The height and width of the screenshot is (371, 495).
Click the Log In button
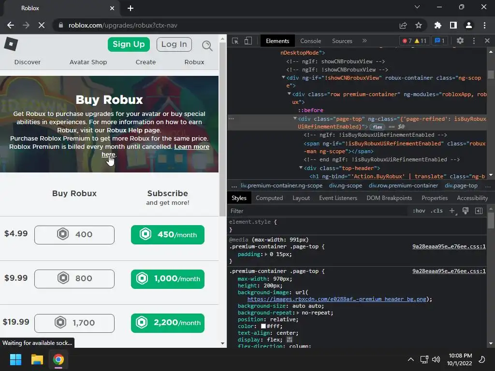point(174,44)
